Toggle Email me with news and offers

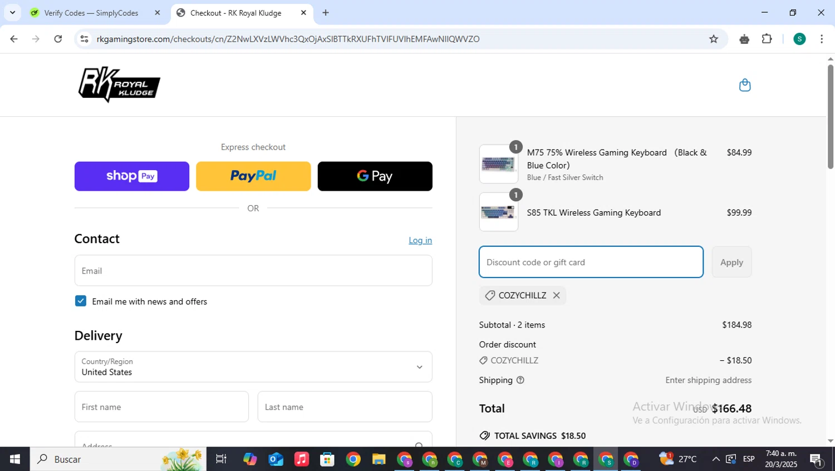81,301
